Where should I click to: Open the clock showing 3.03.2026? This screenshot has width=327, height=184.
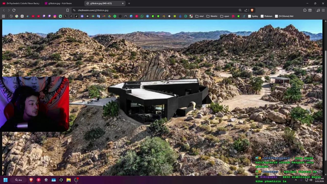pos(319,180)
